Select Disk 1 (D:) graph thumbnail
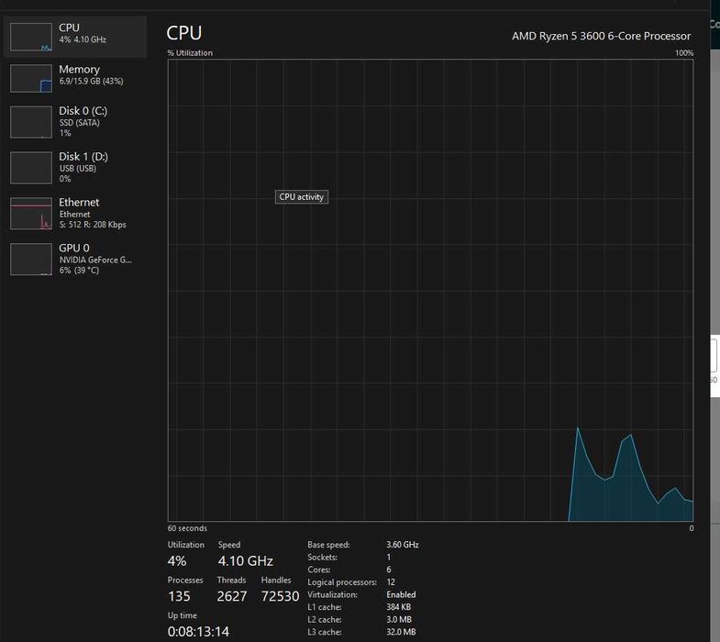Viewport: 720px width, 642px height. click(31, 168)
